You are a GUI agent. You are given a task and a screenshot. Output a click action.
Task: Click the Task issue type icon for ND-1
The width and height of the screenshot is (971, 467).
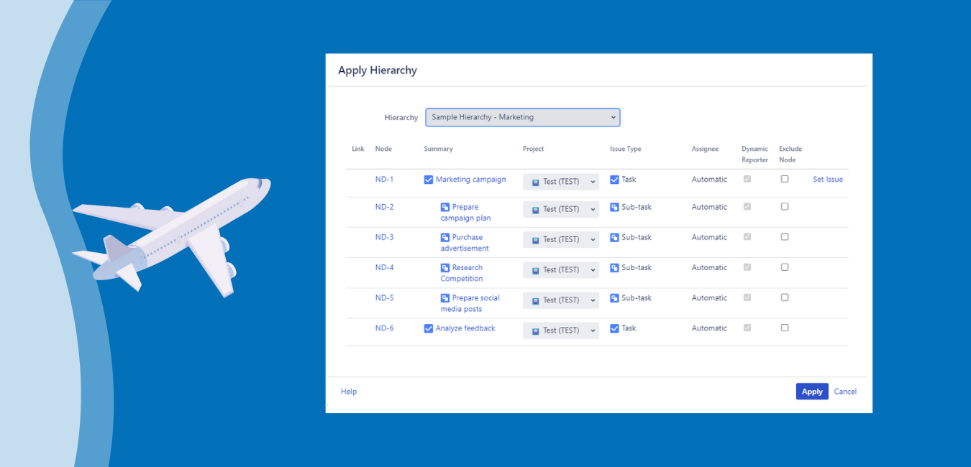(x=615, y=179)
